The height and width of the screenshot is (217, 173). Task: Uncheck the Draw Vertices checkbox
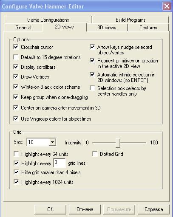coord(16,77)
